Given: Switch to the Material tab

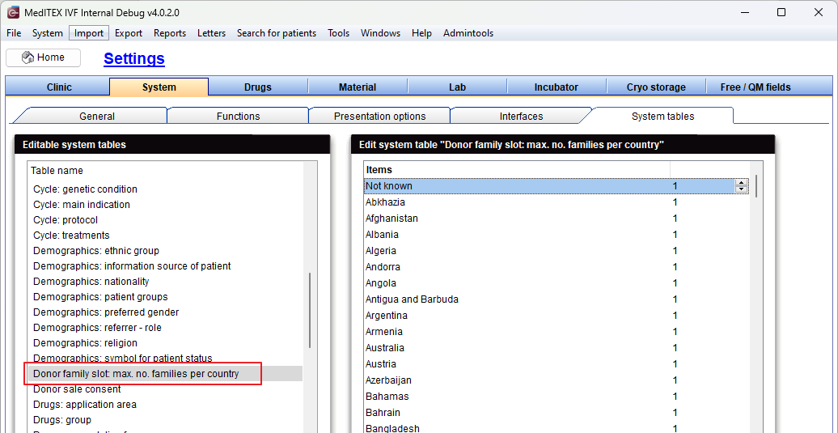Looking at the screenshot, I should pyautogui.click(x=358, y=87).
